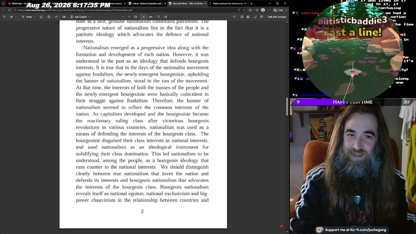Click the PDF vertical scrollbar thumb
Screen dimensions: 416x234
(287, 107)
